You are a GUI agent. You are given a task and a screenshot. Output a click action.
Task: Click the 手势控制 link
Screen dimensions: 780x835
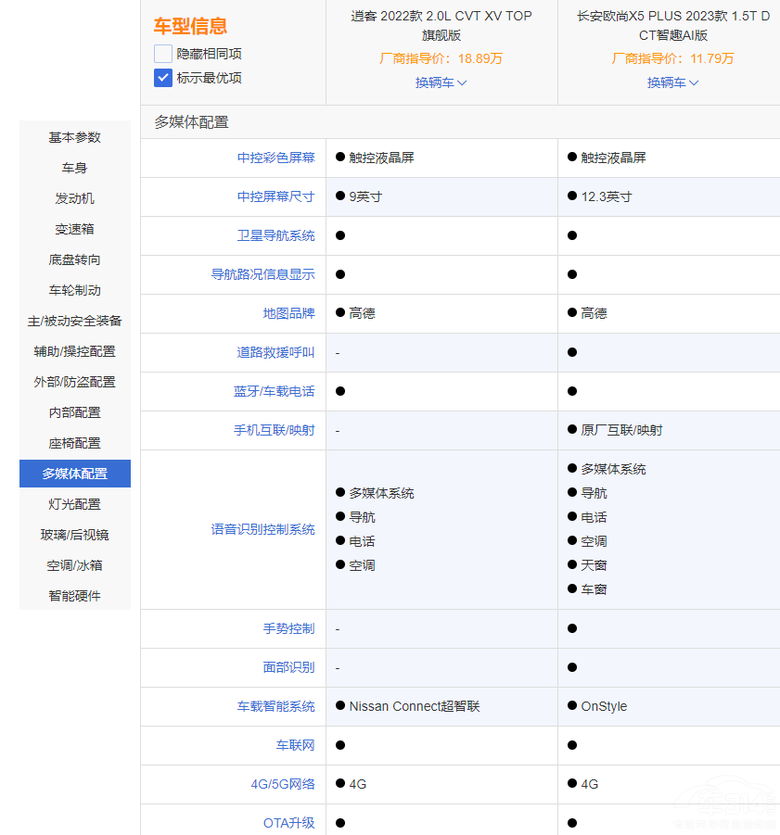pyautogui.click(x=289, y=628)
